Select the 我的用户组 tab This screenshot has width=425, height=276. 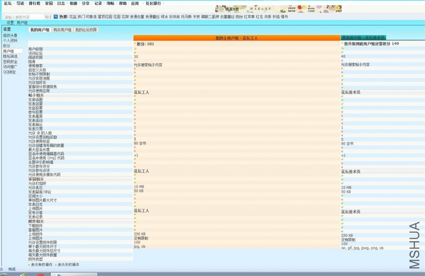pyautogui.click(x=40, y=30)
